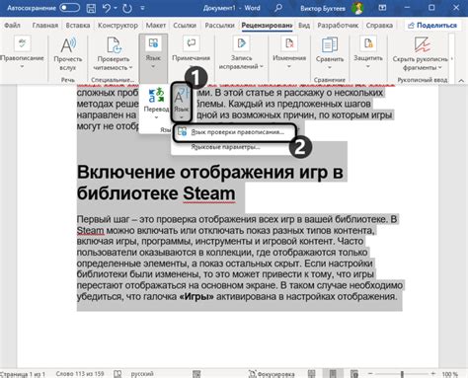The width and height of the screenshot is (468, 378).
Task: Switch to Web Layout view icon
Action: pyautogui.click(x=354, y=374)
